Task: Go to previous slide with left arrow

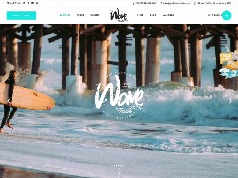Action: click(9, 101)
